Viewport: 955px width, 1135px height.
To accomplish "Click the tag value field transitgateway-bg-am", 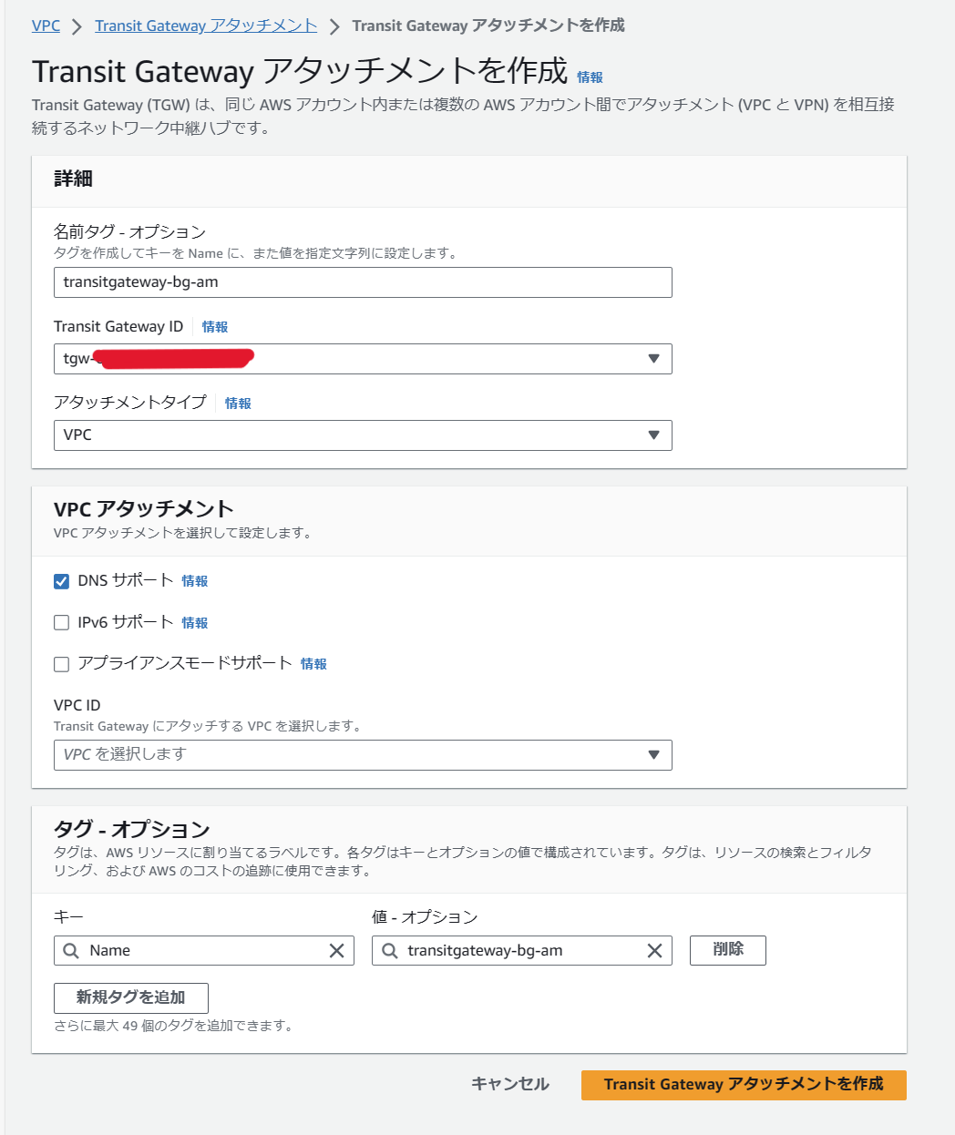I will pyautogui.click(x=522, y=951).
